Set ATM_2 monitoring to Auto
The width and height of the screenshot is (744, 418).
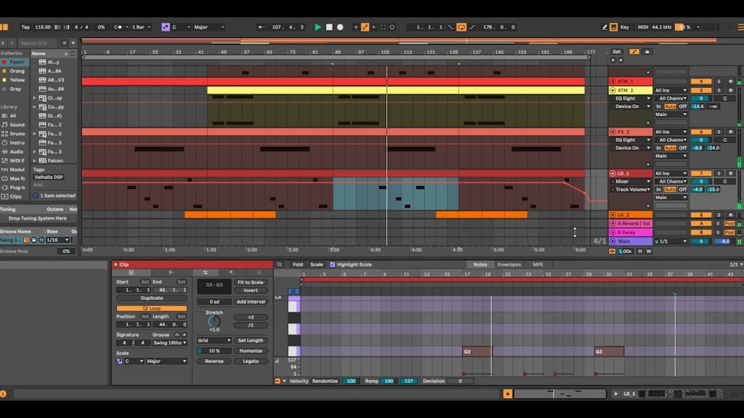[x=670, y=107]
